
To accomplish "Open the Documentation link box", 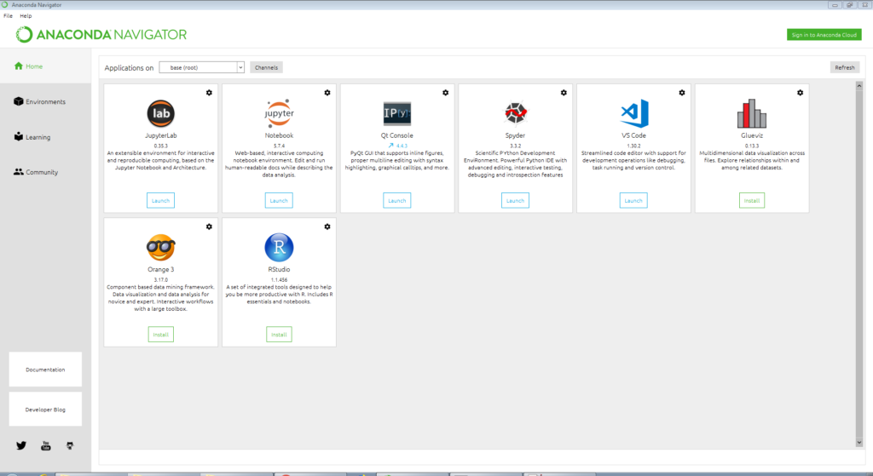I will [x=45, y=370].
